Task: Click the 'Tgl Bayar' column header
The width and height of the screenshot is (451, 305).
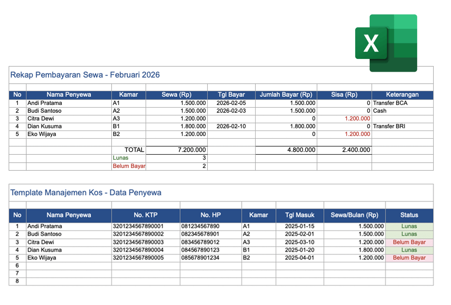Action: pos(232,95)
